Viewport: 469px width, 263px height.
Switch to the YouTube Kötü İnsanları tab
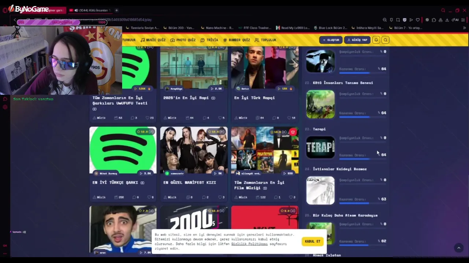click(x=90, y=10)
